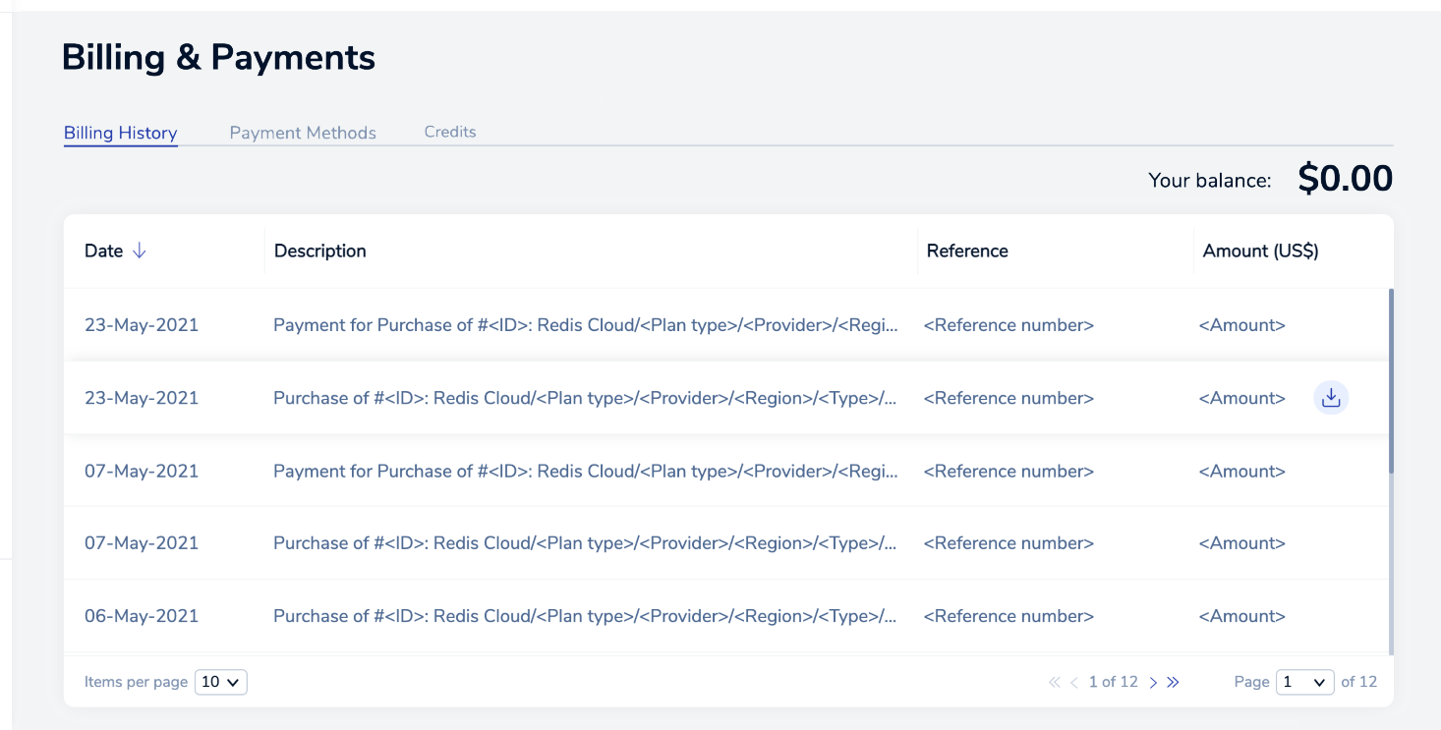1441x730 pixels.
Task: Click reference number of 23-May-2021 payment row
Action: (1009, 325)
